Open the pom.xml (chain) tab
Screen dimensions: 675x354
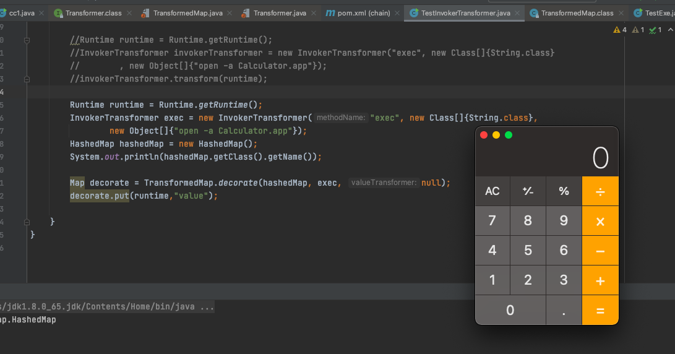coord(364,13)
